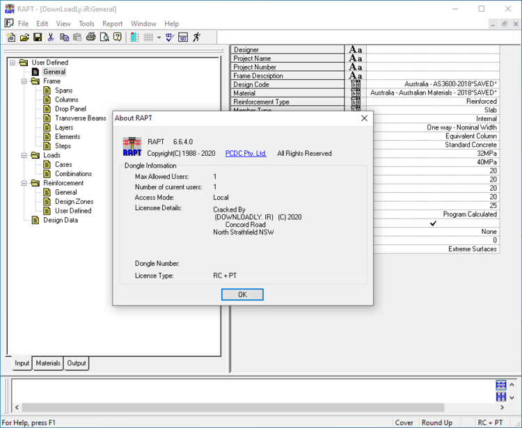Viewport: 522px width, 428px height.
Task: Open the dropdown arrow beside the grid icon
Action: point(159,38)
